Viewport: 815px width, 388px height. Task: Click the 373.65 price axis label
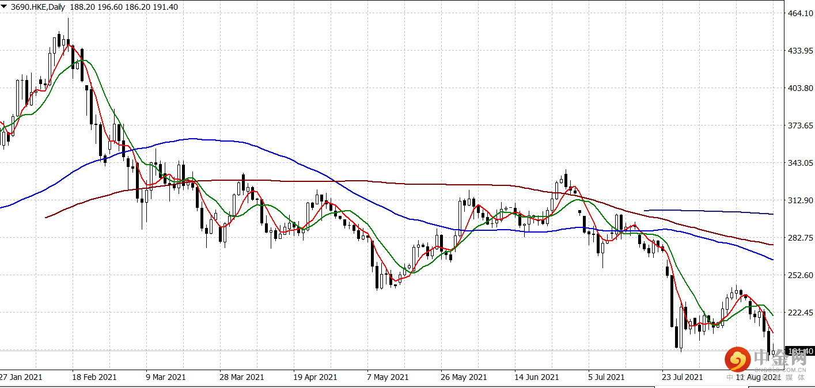click(800, 125)
